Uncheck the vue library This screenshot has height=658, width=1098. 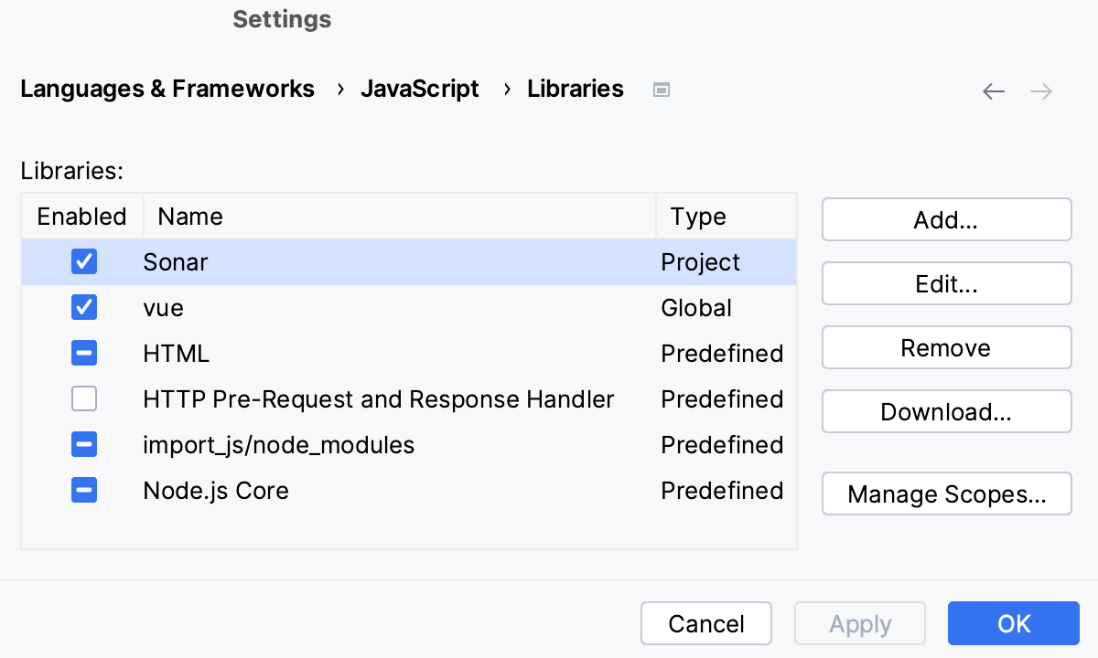click(x=83, y=307)
